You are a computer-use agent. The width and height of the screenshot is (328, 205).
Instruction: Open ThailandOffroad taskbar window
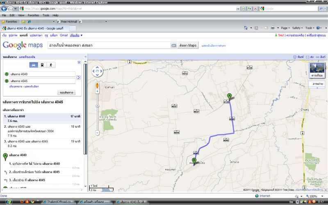[x=58, y=202]
